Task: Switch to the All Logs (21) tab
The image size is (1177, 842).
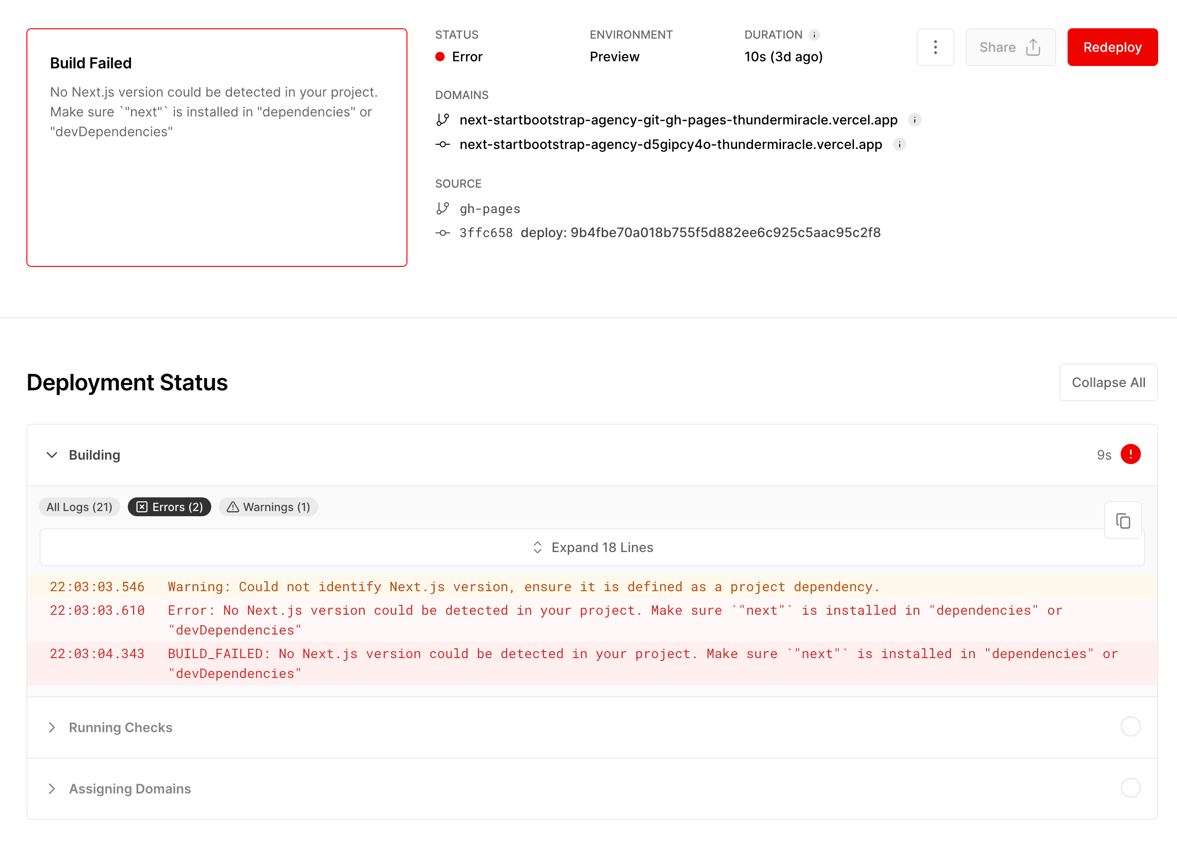Action: click(x=79, y=507)
